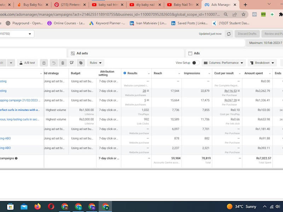This screenshot has width=283, height=212.
Task: Click the 34°C Sunny weather widget
Action: pyautogui.click(x=242, y=207)
